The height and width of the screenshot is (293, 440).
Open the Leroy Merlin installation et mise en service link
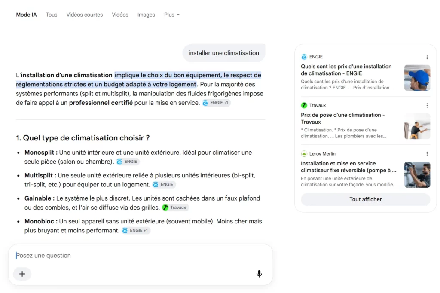coord(348,167)
